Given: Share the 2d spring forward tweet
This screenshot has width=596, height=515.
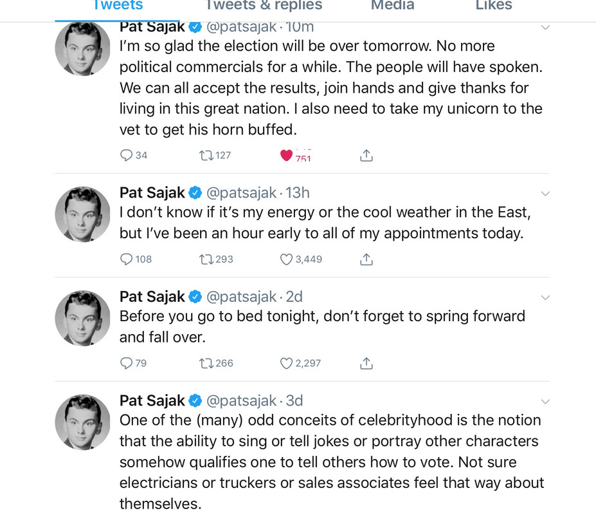Looking at the screenshot, I should coord(366,364).
